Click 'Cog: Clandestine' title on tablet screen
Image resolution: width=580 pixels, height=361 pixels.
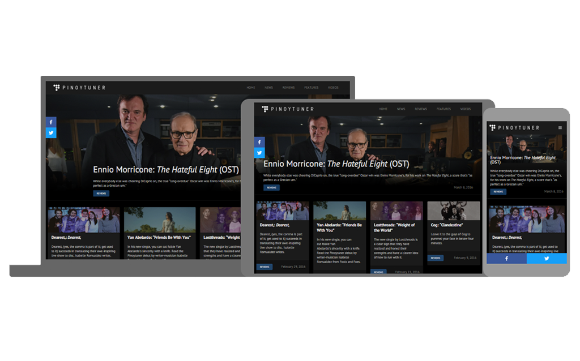(x=447, y=225)
